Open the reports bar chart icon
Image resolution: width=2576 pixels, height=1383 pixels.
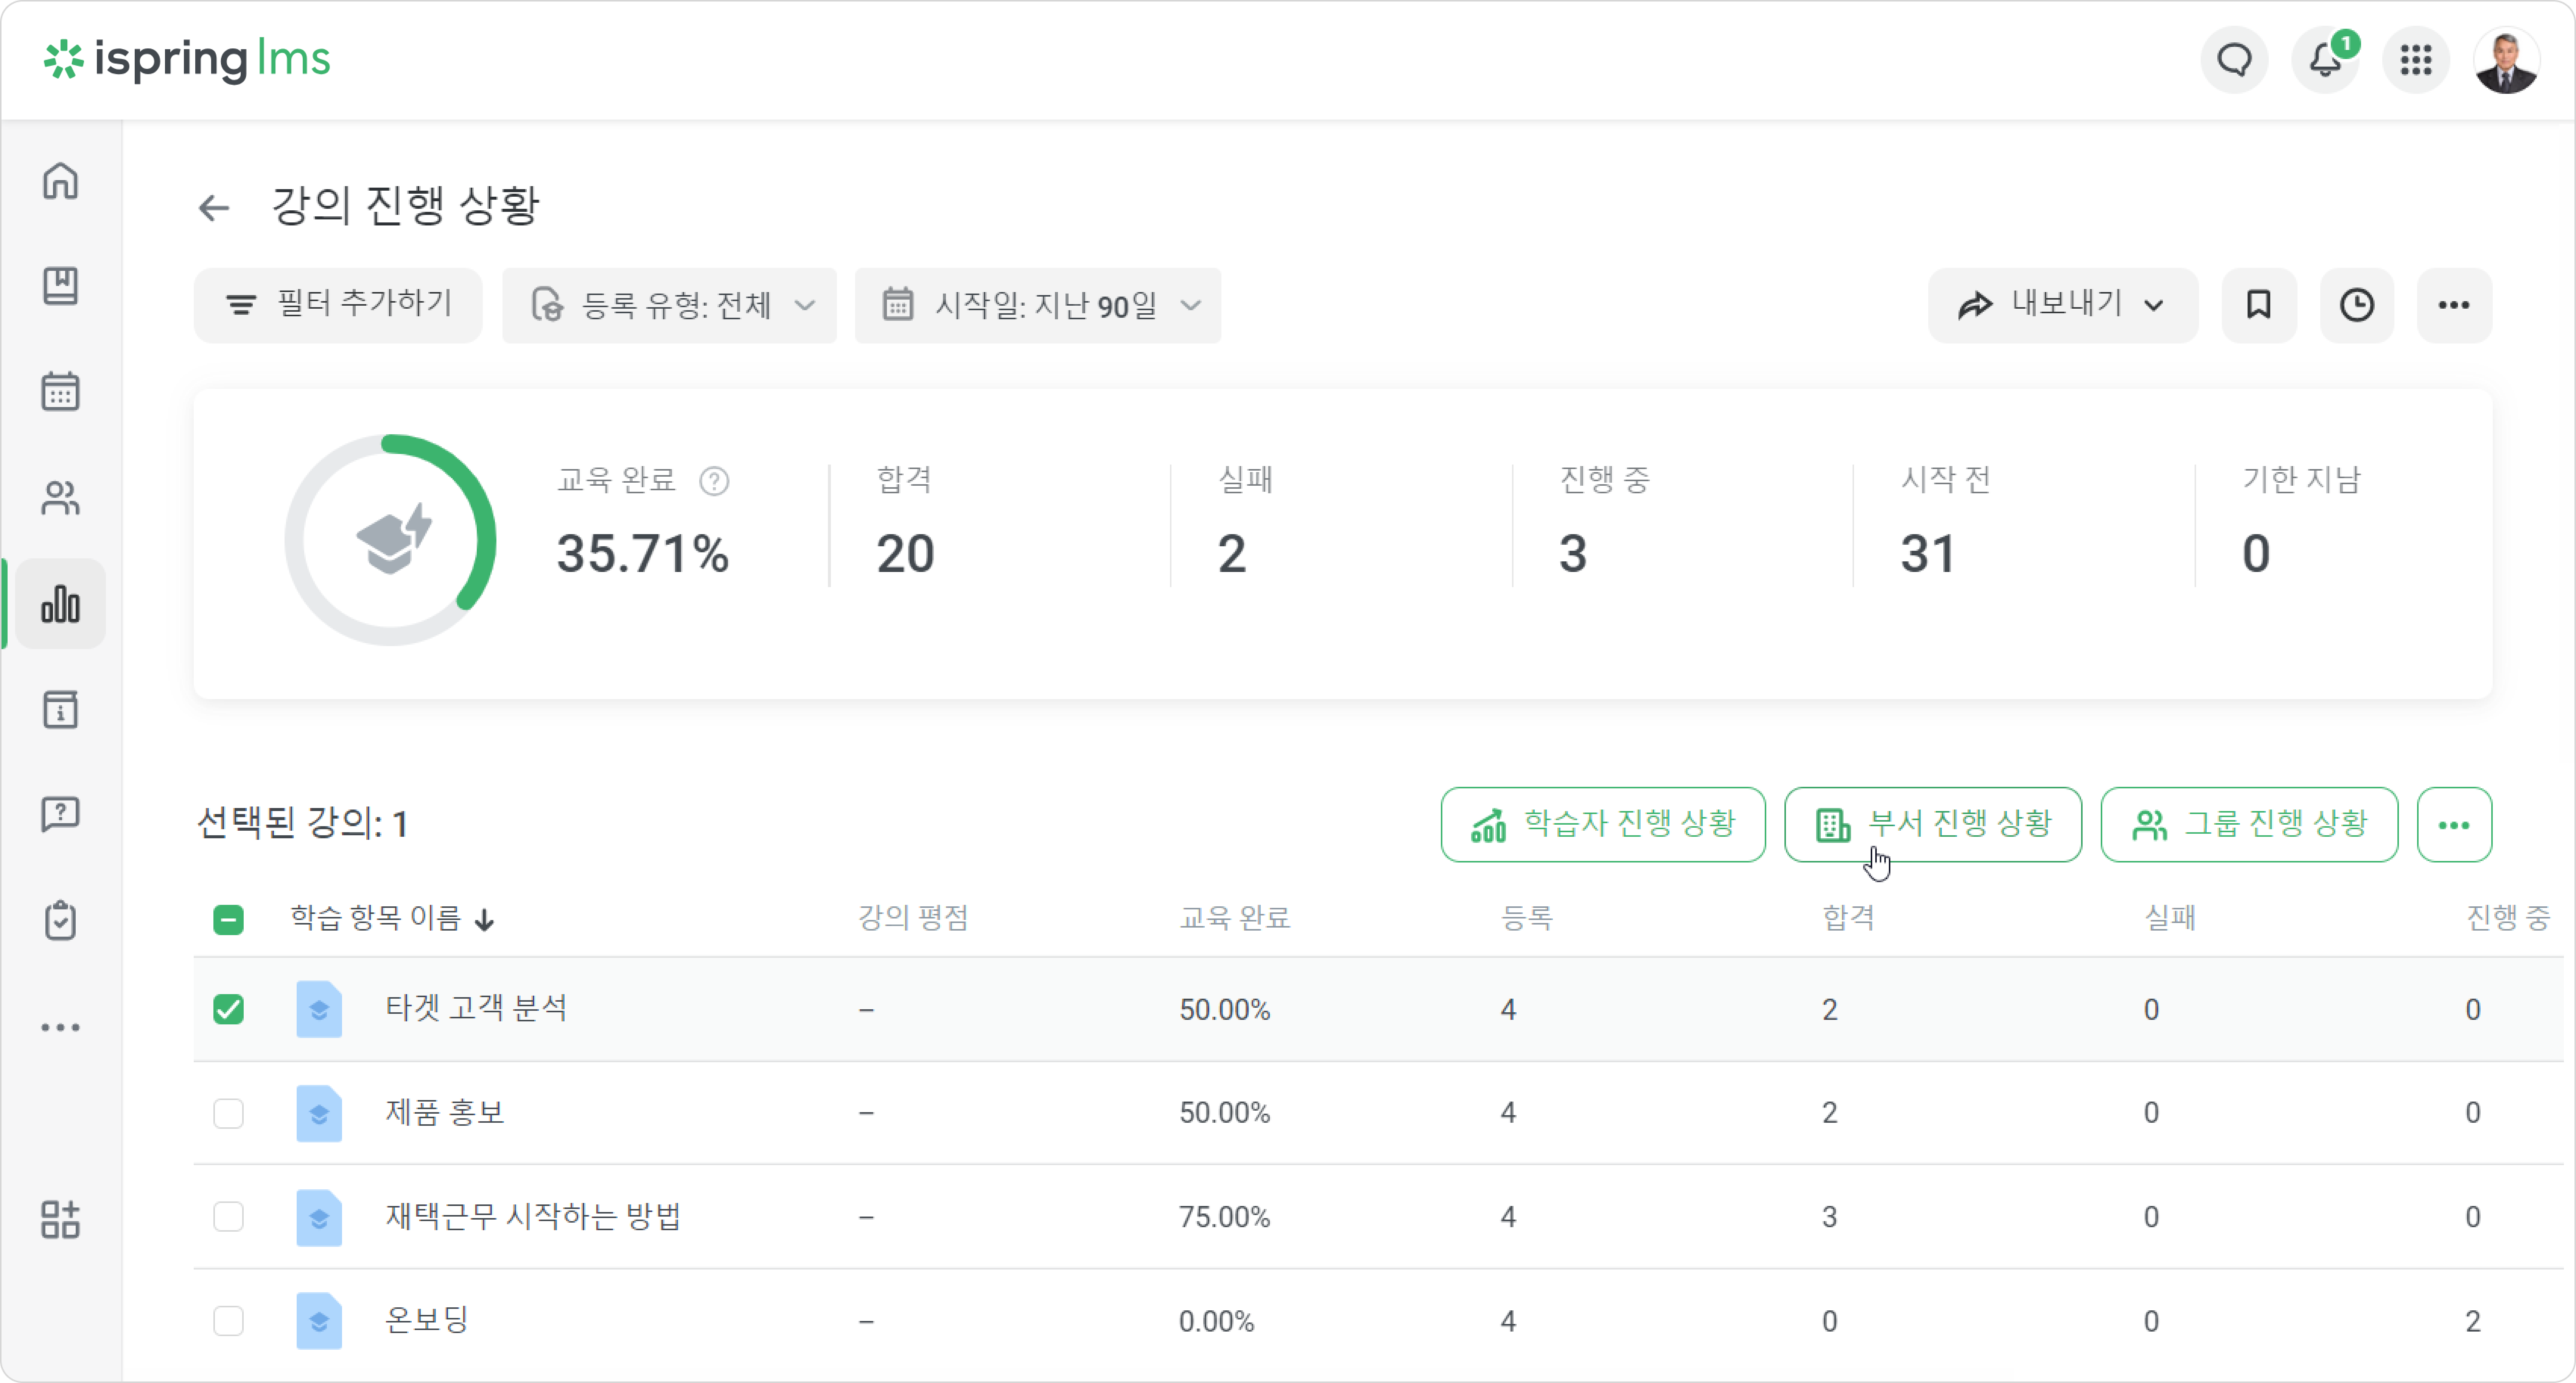click(x=60, y=604)
